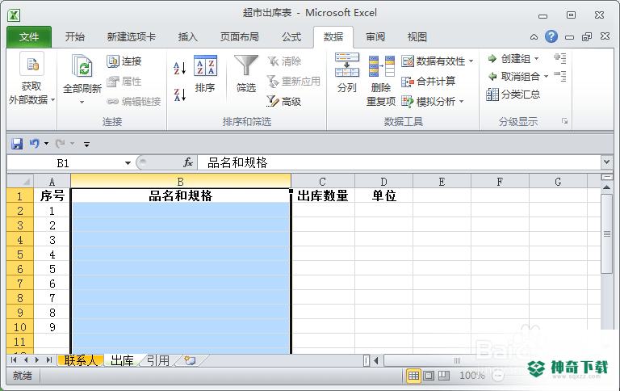Open the Sort dialog icon
The image size is (620, 391).
coord(205,65)
